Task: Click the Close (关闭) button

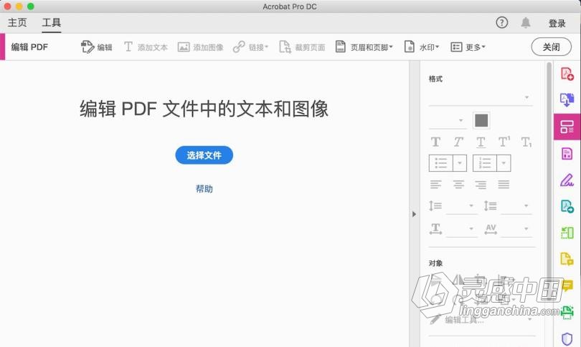Action: tap(552, 47)
